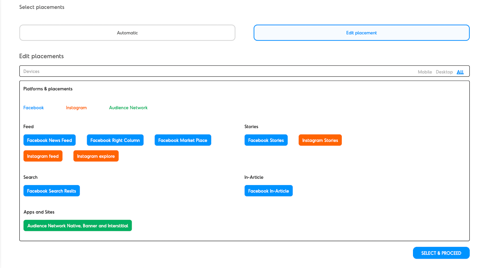Click the 'Search' section label
This screenshot has width=483, height=268.
[x=30, y=177]
